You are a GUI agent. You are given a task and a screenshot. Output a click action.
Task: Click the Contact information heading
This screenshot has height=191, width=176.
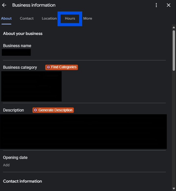22,181
